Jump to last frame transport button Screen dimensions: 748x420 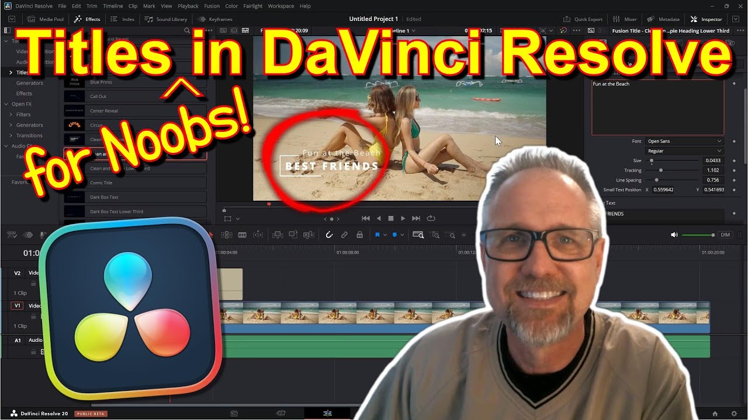[416, 218]
